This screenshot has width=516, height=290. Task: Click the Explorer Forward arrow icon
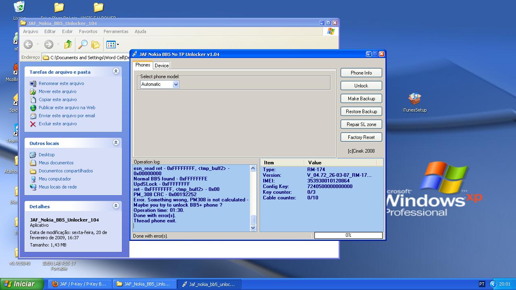coord(48,44)
